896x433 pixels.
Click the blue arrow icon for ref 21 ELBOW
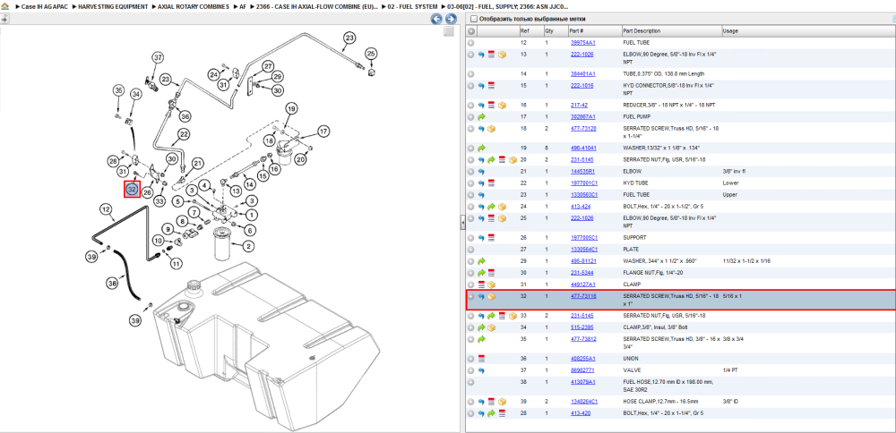481,172
